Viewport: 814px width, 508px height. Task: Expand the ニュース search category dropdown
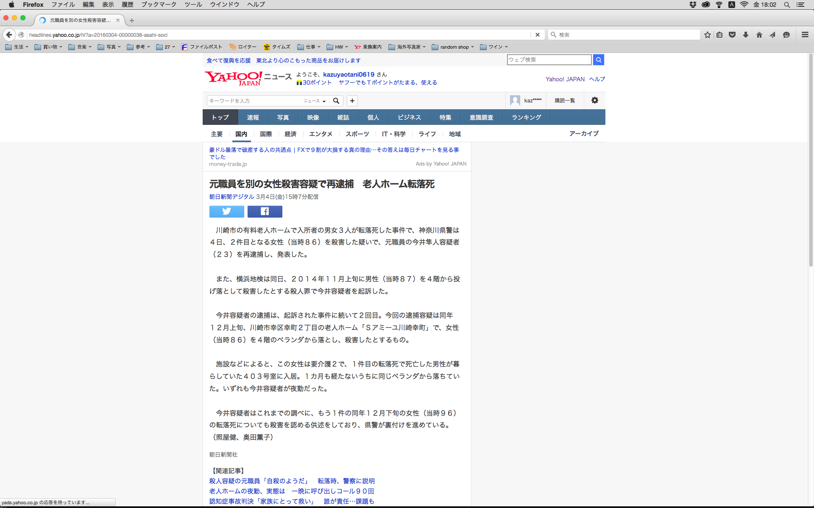pos(315,101)
